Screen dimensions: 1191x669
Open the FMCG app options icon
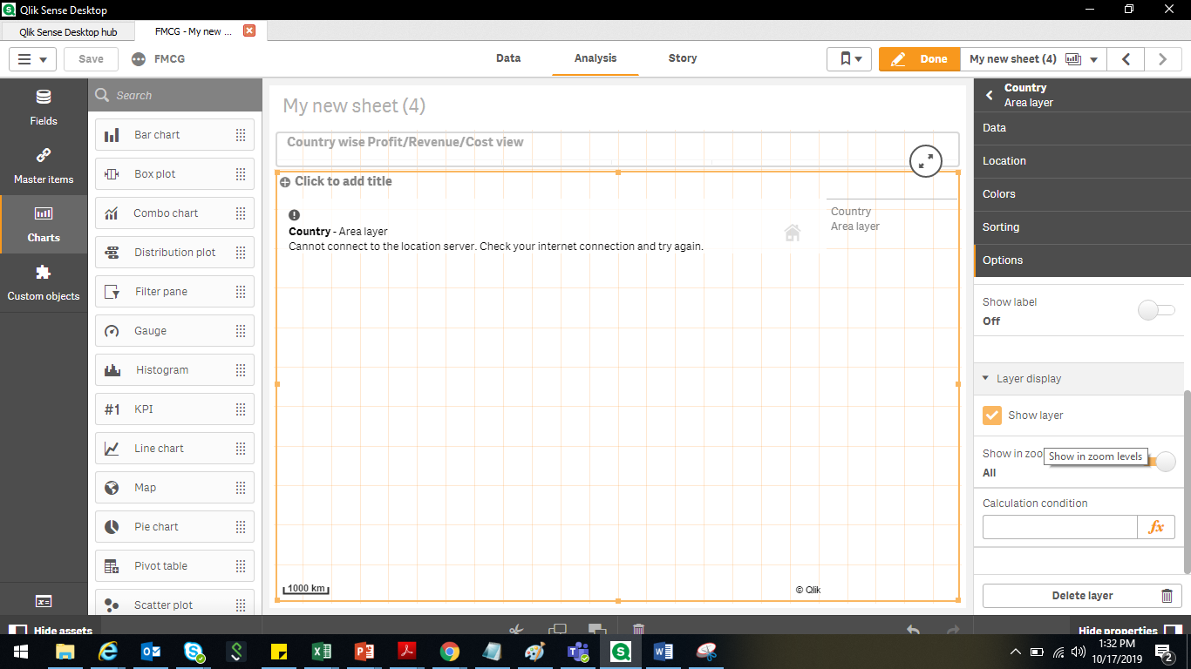pyautogui.click(x=139, y=59)
